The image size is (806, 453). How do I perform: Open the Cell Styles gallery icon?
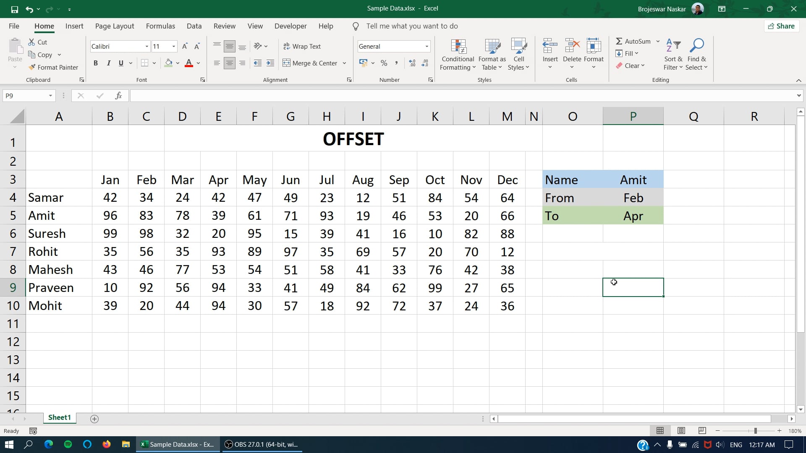point(519,47)
